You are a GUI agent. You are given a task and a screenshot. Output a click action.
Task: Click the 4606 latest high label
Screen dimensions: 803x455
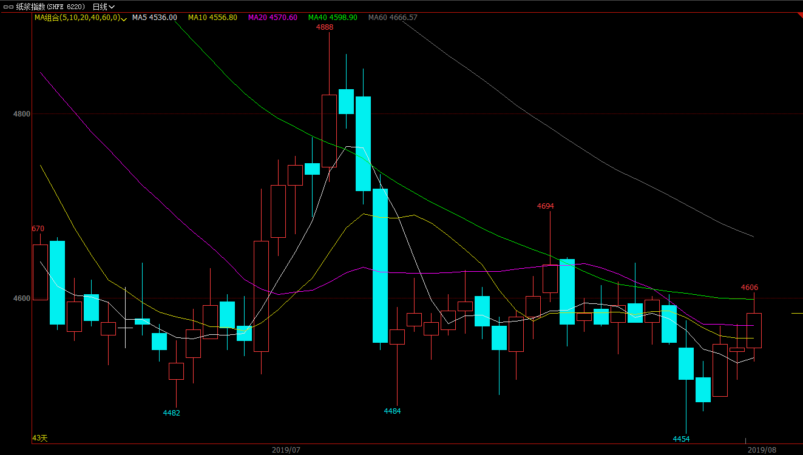[x=750, y=288]
